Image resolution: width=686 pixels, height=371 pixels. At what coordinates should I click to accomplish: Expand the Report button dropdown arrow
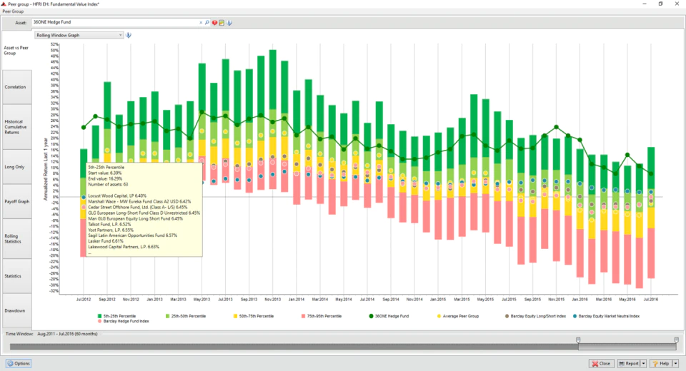click(644, 364)
